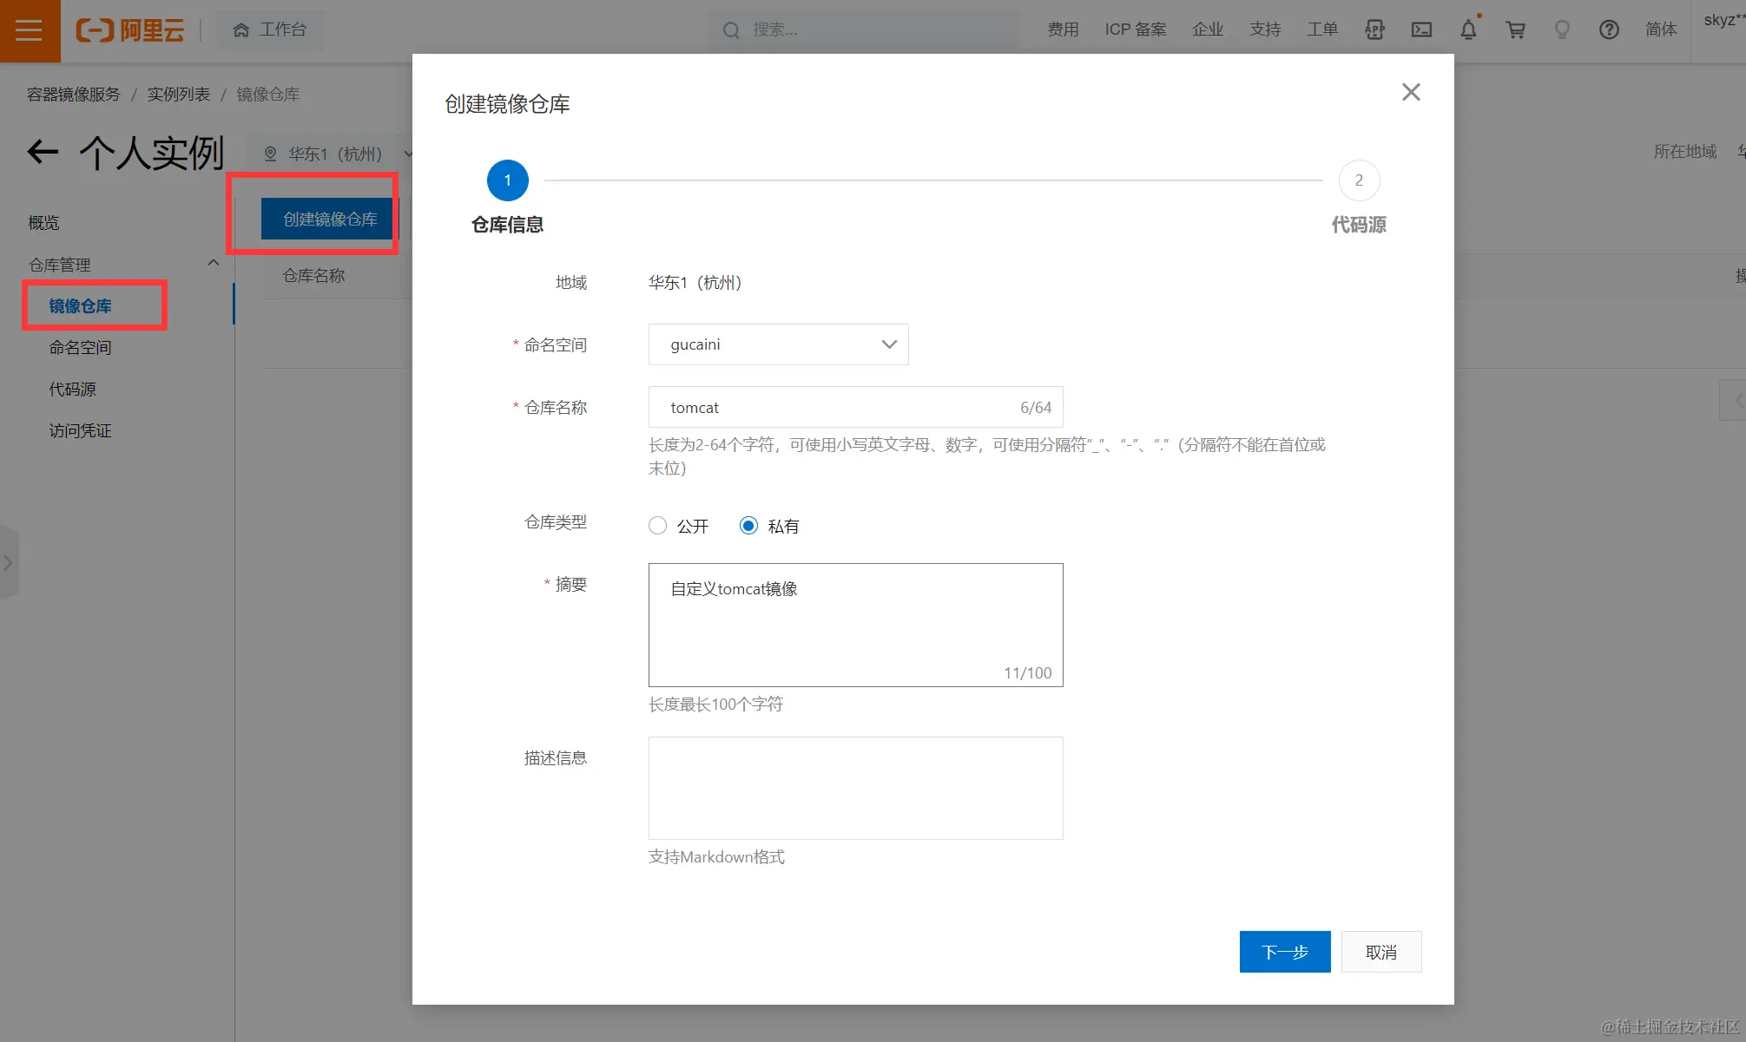This screenshot has width=1746, height=1042.
Task: Open the 华东1 (杭州) region selector
Action: (x=337, y=154)
